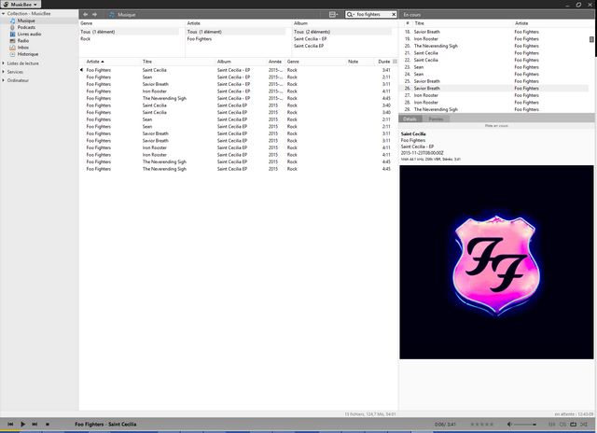This screenshot has height=433, width=597.
Task: Skip to next track
Action: click(x=35, y=425)
